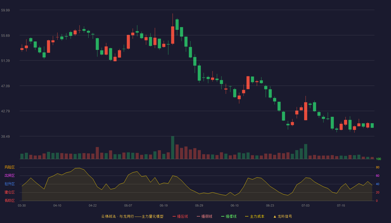This screenshot has height=223, width=391.
Task: Toggle the 强弱线 legend item
Action: (204, 216)
